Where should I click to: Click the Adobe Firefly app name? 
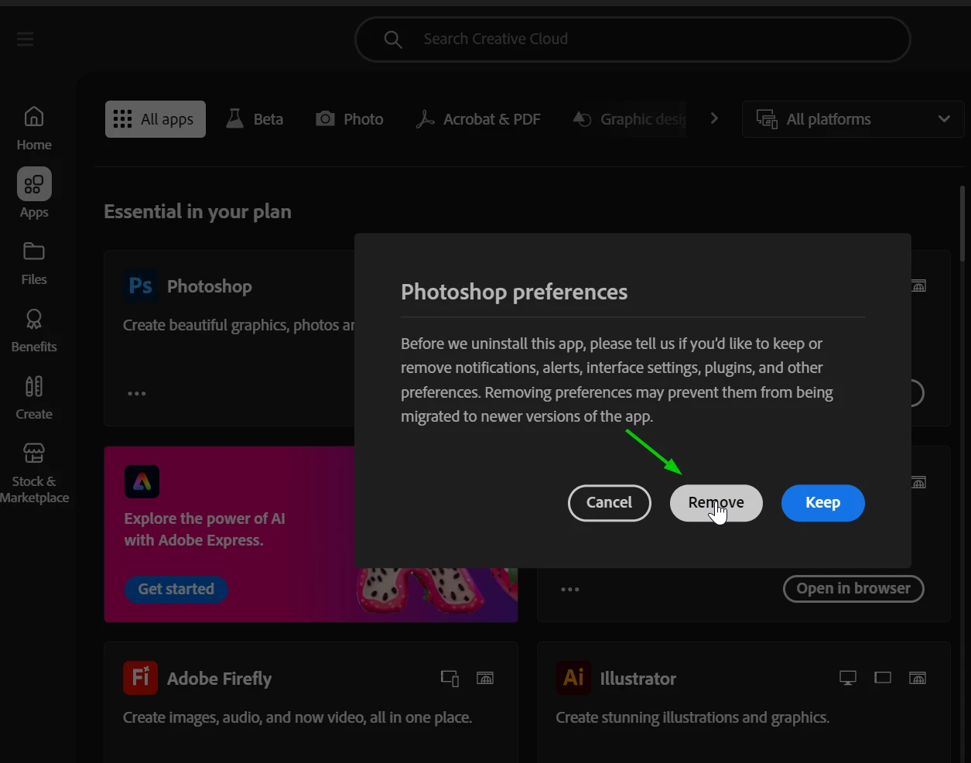[220, 679]
